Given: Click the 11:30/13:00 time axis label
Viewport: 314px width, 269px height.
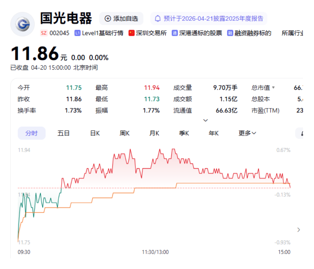Looking at the screenshot, I should 155,252.
